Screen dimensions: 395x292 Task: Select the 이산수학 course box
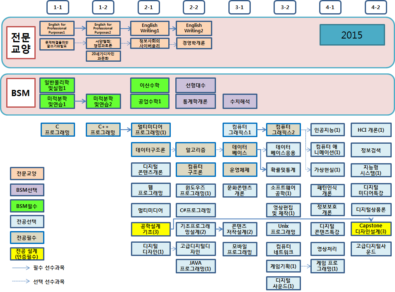pos(150,85)
